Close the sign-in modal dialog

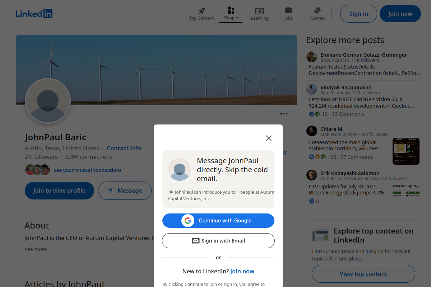[x=269, y=138]
